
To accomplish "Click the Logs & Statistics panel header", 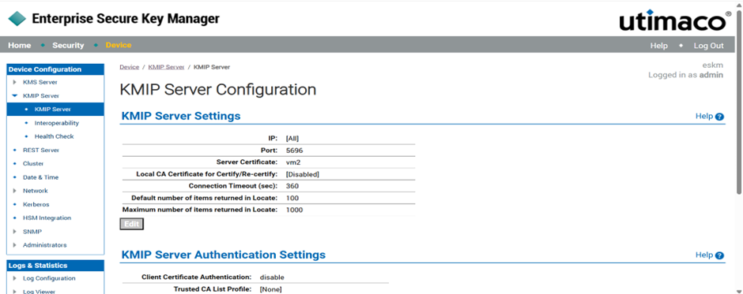I will click(55, 266).
